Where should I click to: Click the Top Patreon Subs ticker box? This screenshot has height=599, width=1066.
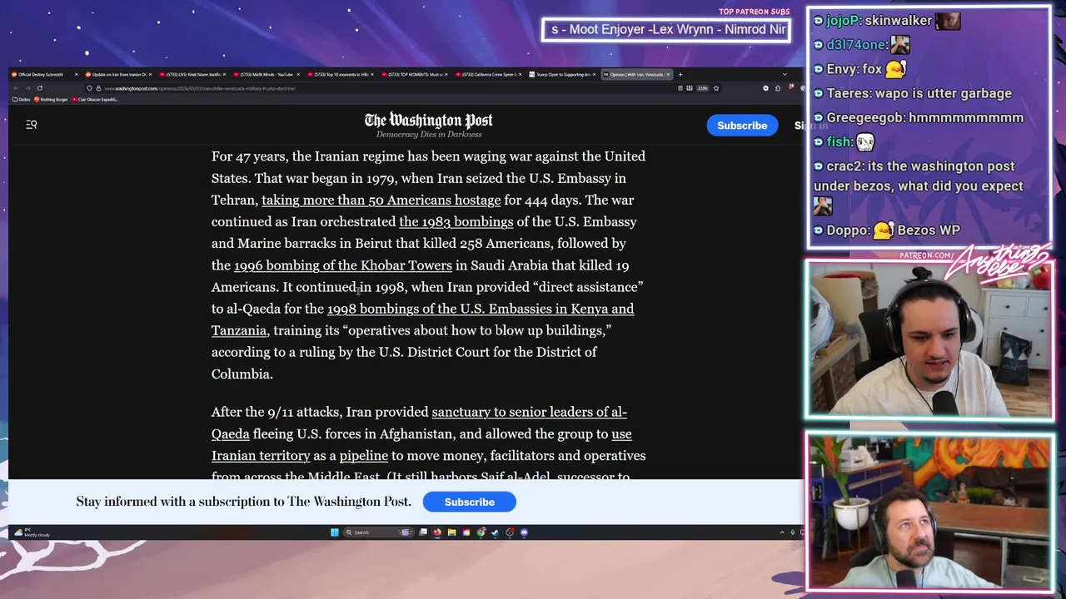coord(666,30)
